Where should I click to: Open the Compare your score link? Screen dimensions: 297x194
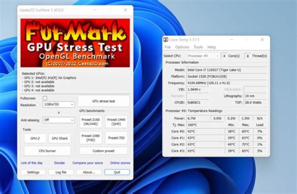pyautogui.click(x=88, y=163)
